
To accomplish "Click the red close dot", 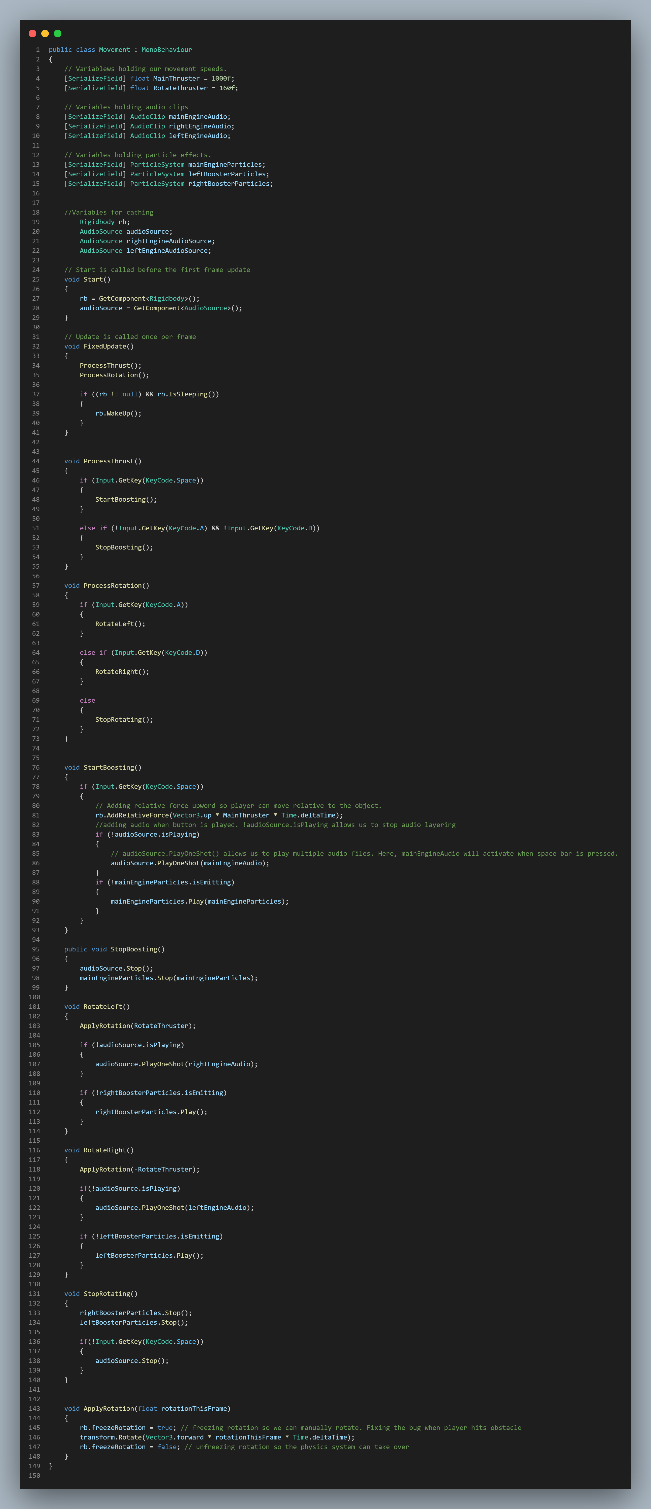I will click(x=32, y=33).
